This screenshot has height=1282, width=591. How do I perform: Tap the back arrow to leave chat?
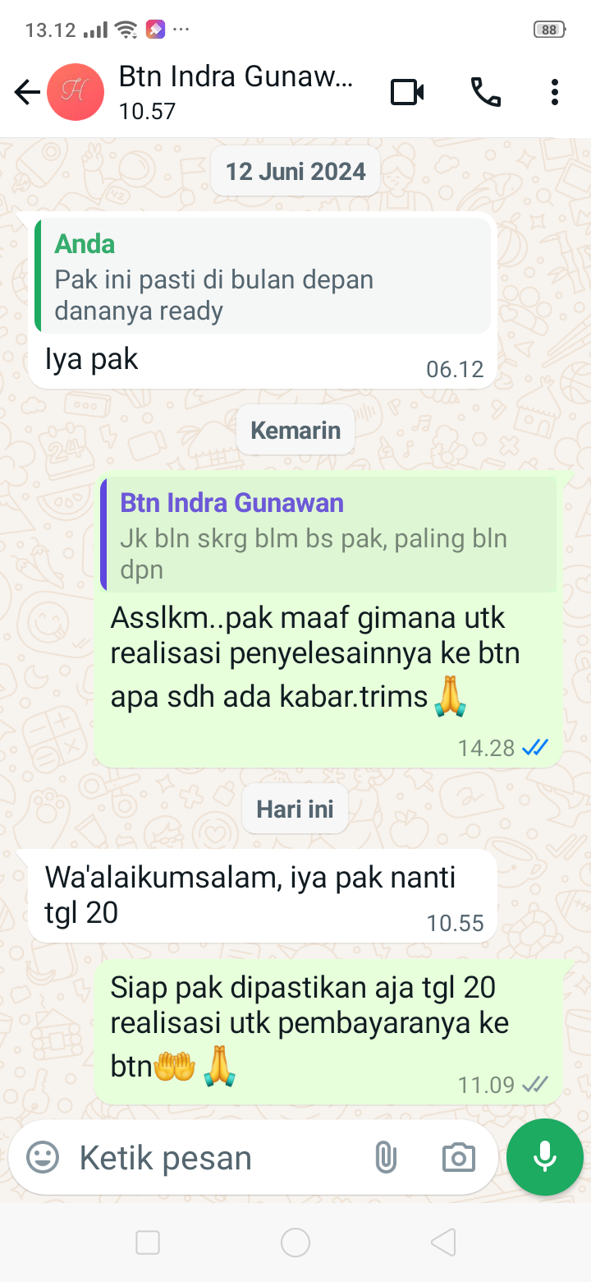click(x=27, y=92)
